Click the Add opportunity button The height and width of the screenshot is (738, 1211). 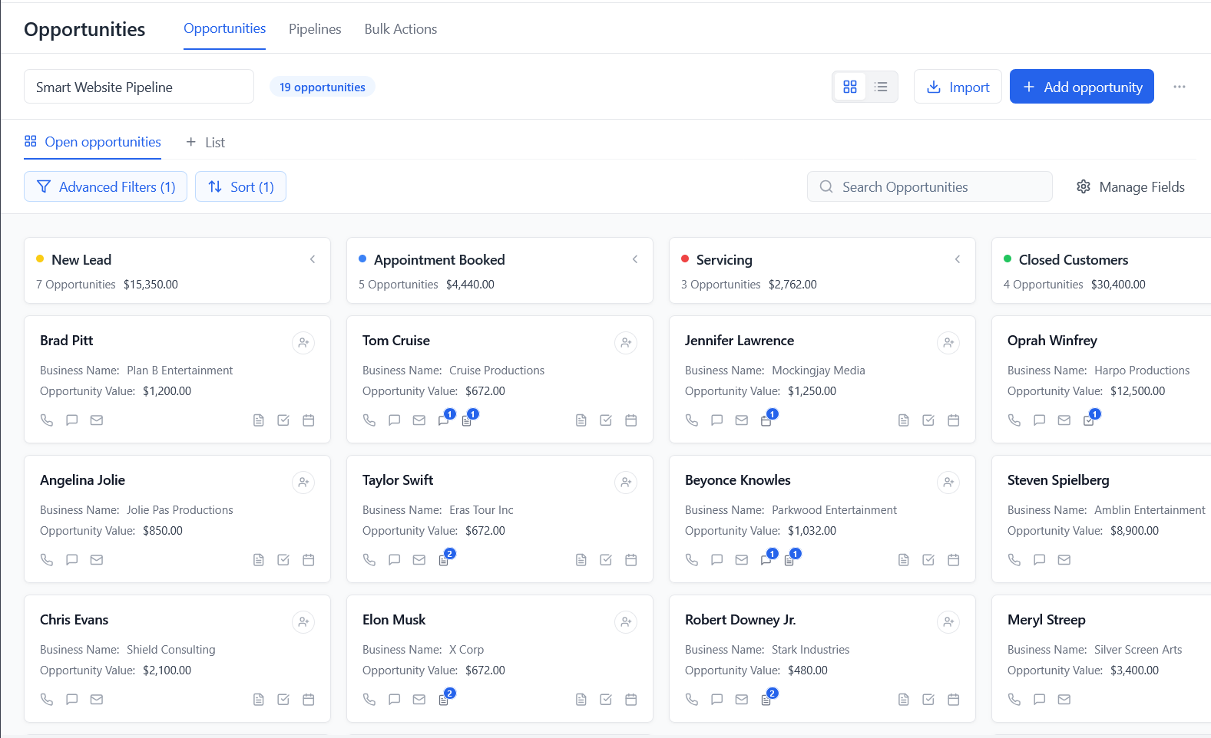[1081, 87]
